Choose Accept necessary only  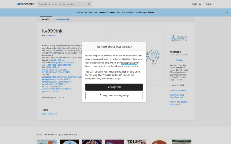(x=114, y=96)
